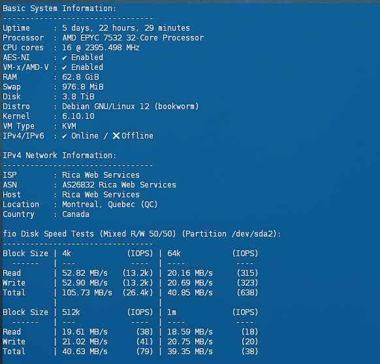
Task: Click VM Type value 'KVM'
Action: tap(69, 126)
